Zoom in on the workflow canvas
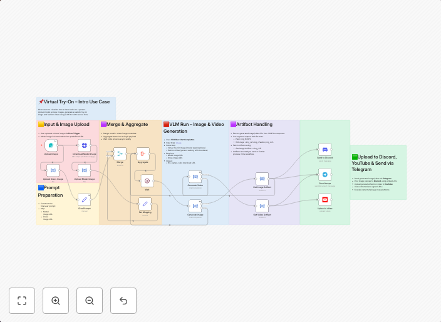 (56, 301)
